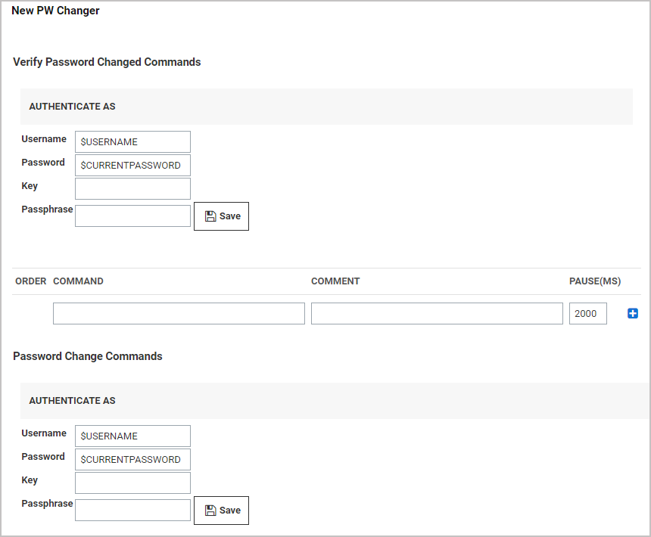Click the COMMAND column header

coord(78,281)
